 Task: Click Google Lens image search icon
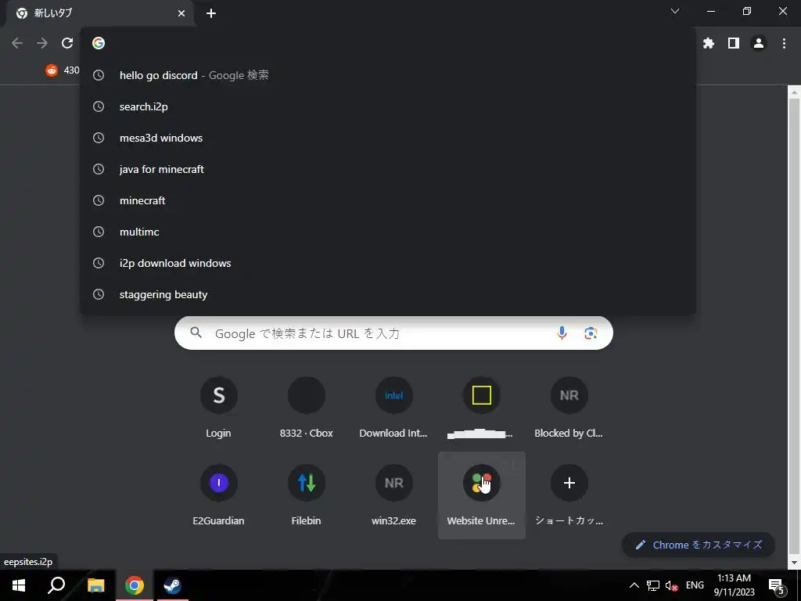[x=591, y=333]
